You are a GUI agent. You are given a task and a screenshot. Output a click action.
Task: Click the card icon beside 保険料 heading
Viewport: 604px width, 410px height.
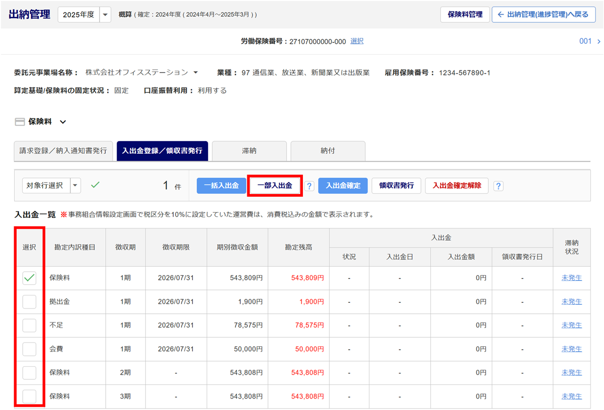(x=20, y=122)
